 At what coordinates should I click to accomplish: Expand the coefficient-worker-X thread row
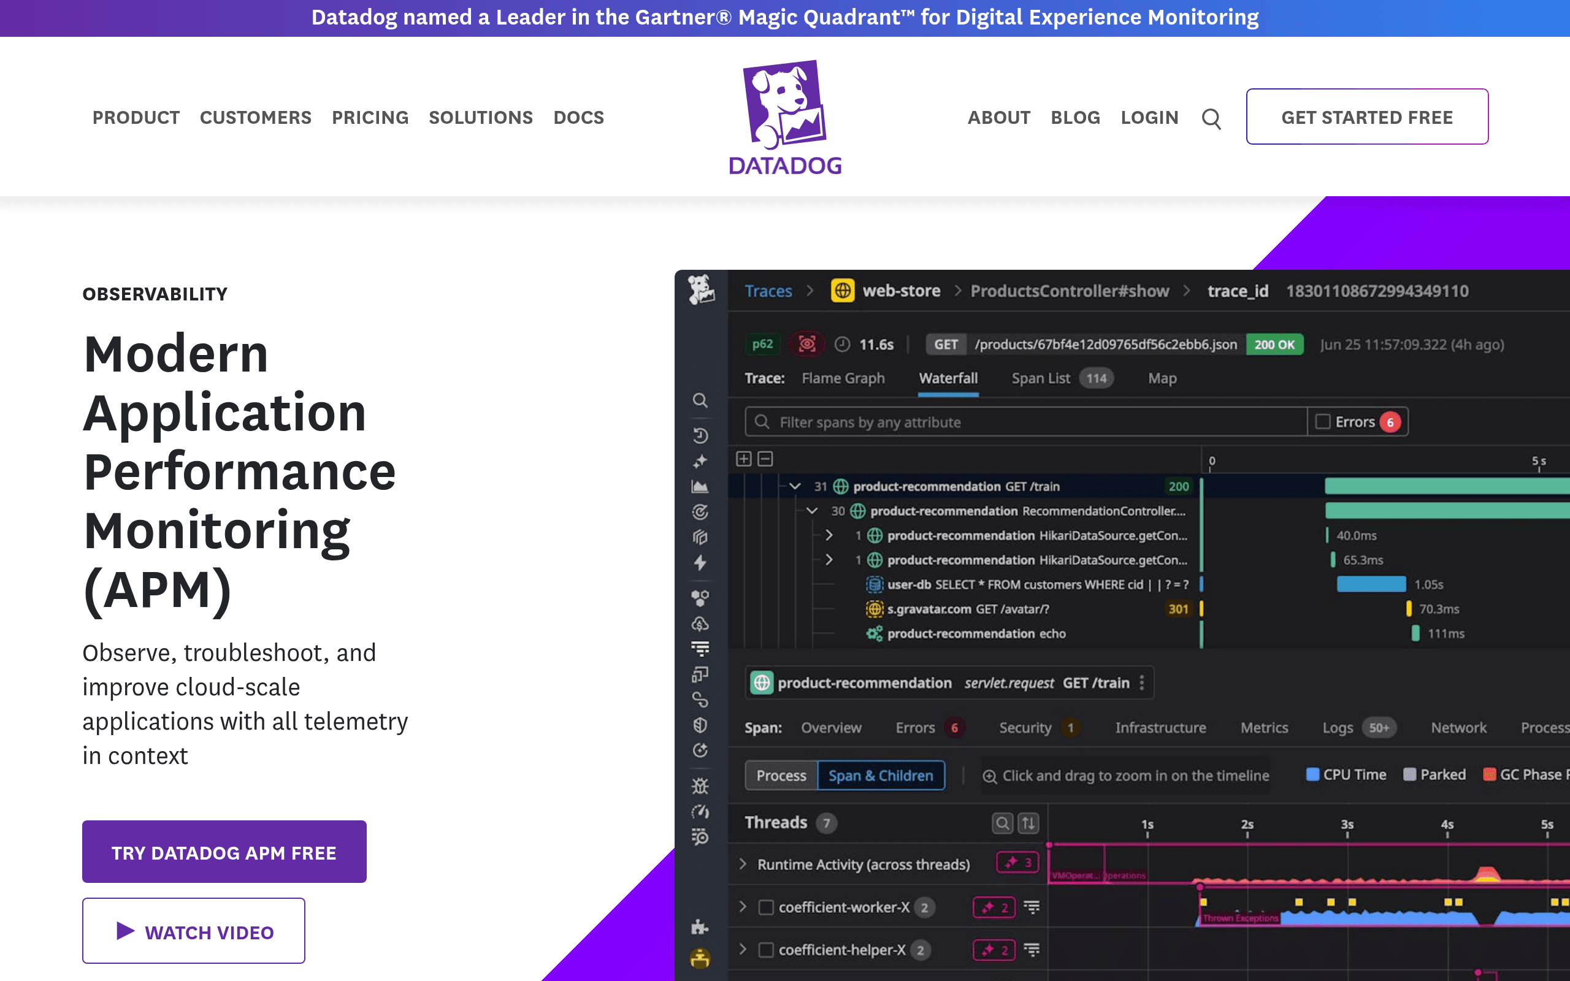tap(743, 906)
